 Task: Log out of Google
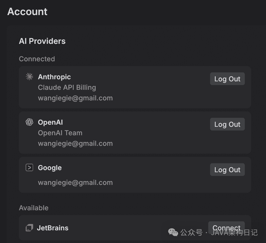(227, 169)
